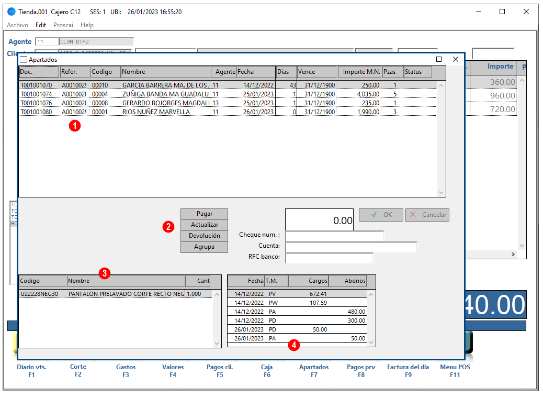Open the Help menu
The width and height of the screenshot is (543, 397).
(x=87, y=25)
